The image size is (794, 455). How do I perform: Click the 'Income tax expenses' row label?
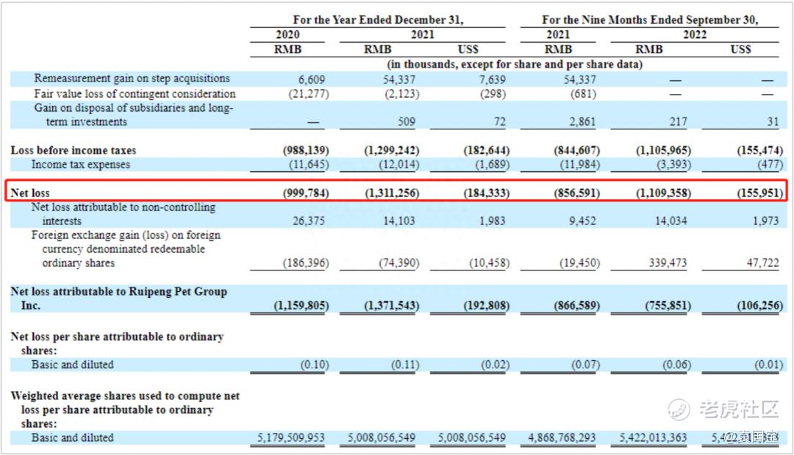[x=81, y=165]
